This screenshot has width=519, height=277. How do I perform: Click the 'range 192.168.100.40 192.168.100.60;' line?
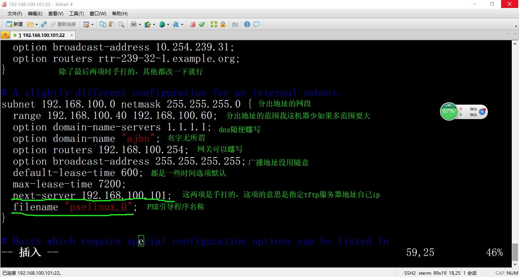115,116
